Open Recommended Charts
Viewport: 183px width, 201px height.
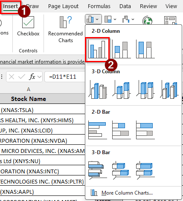coord(65,29)
